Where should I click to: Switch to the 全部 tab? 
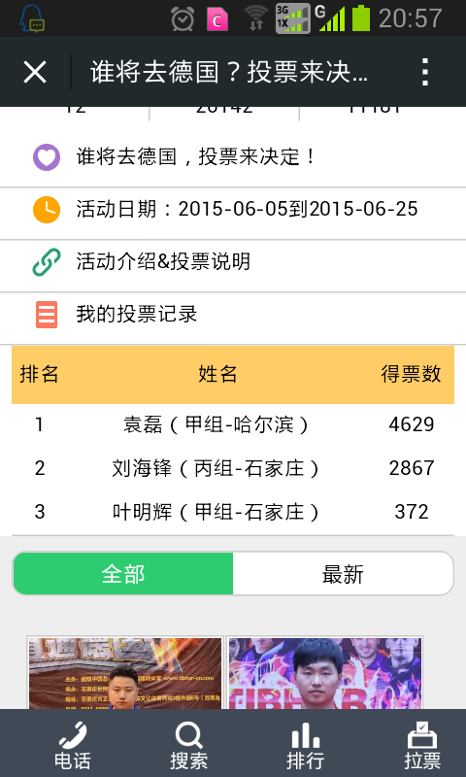pyautogui.click(x=123, y=574)
